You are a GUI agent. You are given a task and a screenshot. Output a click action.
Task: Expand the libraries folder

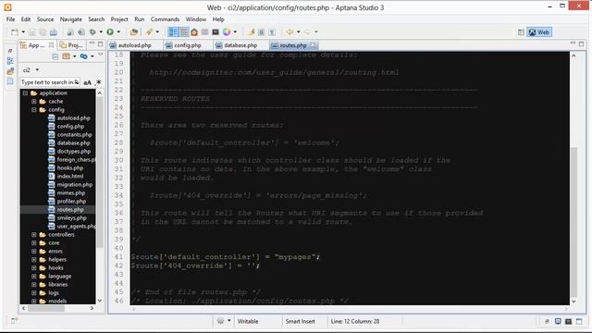tap(34, 284)
